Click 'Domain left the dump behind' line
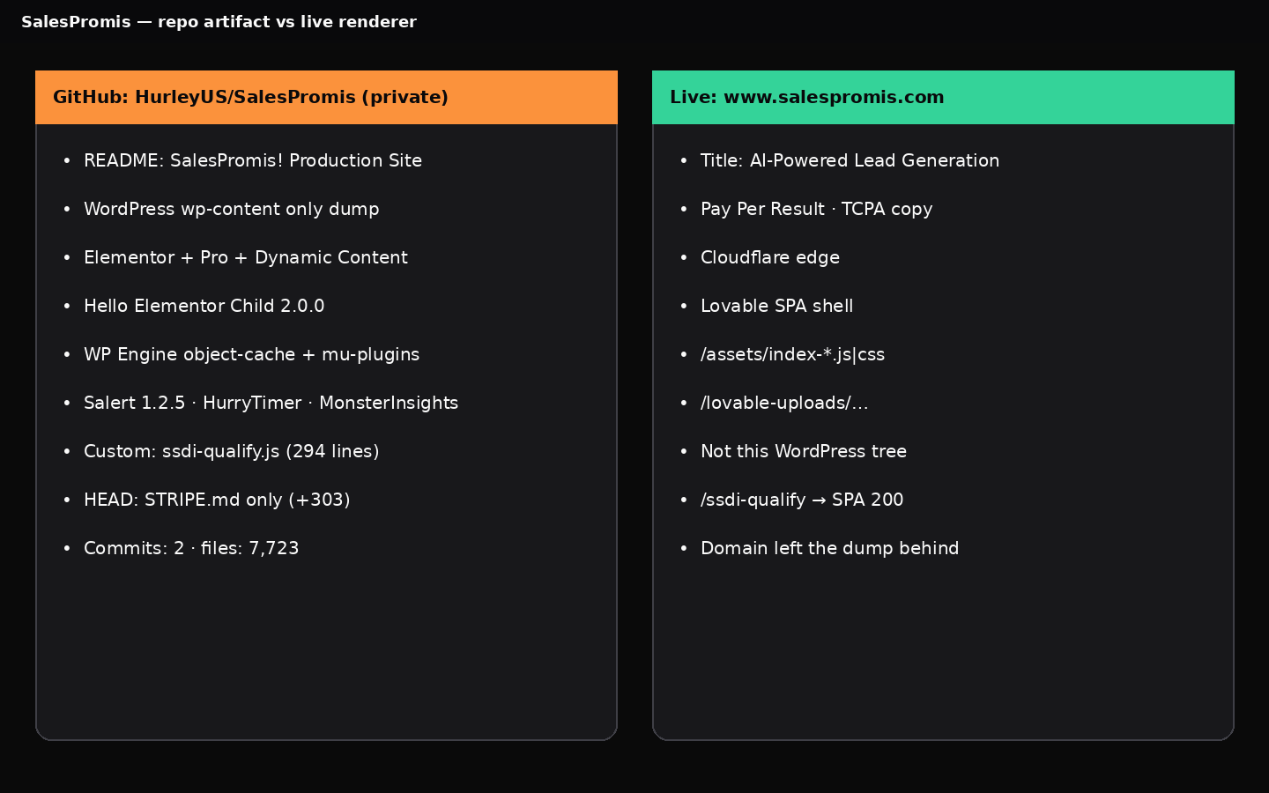Image resolution: width=1269 pixels, height=793 pixels. point(829,548)
